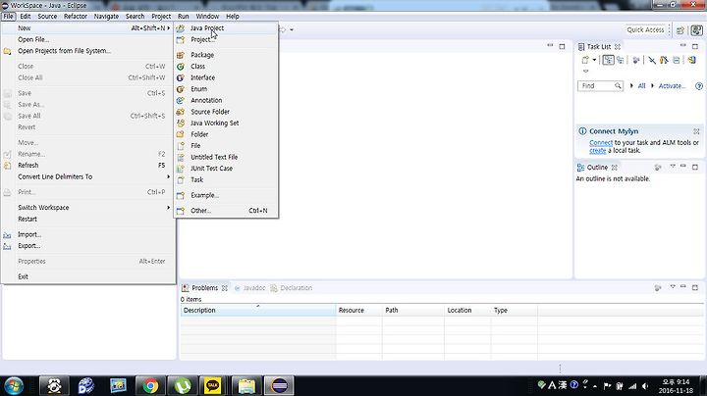
Task: Choose Import... from the File menu
Action: tap(88, 234)
